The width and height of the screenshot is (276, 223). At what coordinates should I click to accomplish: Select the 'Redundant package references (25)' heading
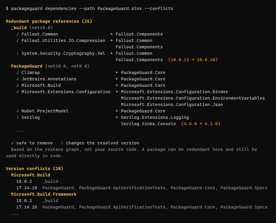(x=49, y=21)
